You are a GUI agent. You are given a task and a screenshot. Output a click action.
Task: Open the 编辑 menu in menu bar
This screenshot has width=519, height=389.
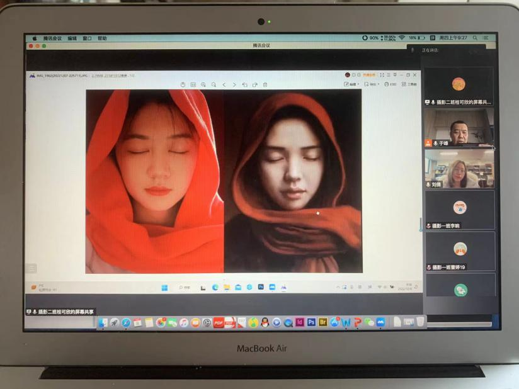(72, 38)
